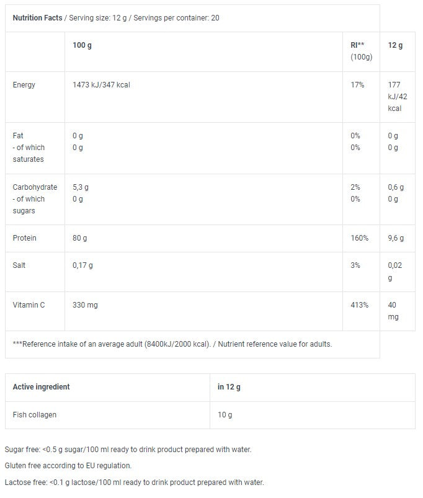Viewport: 423px width, 498px height.
Task: Click the 12 g column header
Action: click(x=395, y=45)
